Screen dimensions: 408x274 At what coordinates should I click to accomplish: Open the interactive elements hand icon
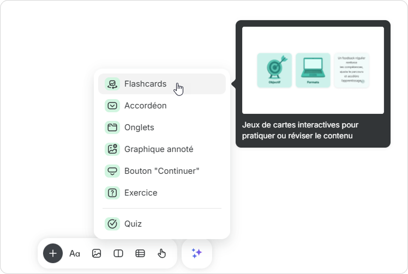[x=161, y=253]
